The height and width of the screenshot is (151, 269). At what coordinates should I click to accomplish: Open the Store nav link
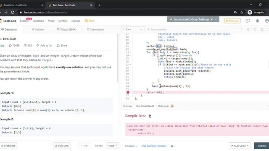[x=90, y=21]
